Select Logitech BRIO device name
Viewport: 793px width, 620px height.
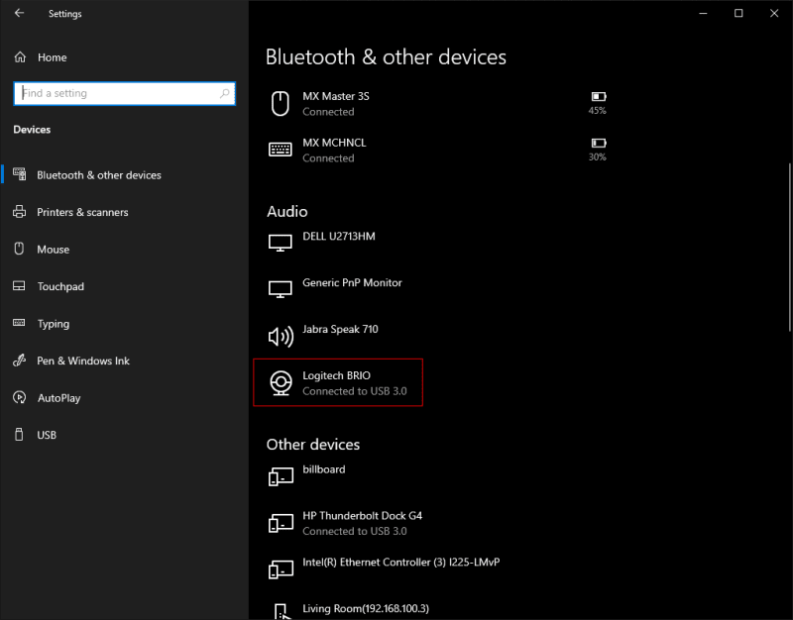336,375
